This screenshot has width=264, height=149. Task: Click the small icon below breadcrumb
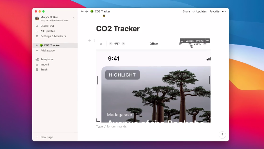click(x=104, y=16)
